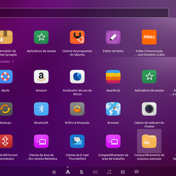
Task: Switch to the Social messages lens
Action: click(136, 172)
